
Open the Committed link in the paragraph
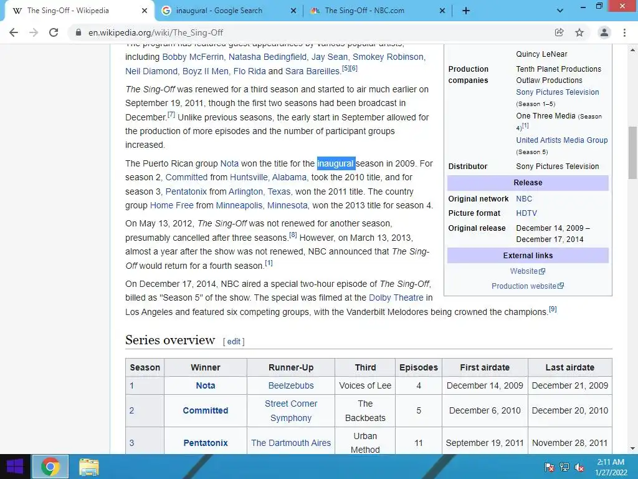[x=186, y=177]
